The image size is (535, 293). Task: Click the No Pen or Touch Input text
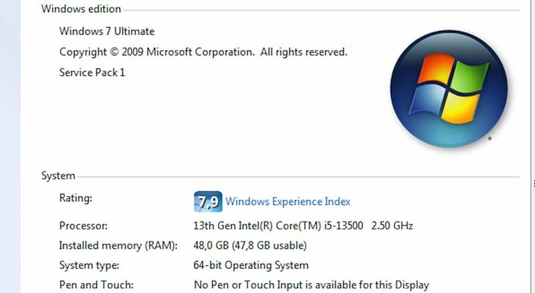pos(311,285)
